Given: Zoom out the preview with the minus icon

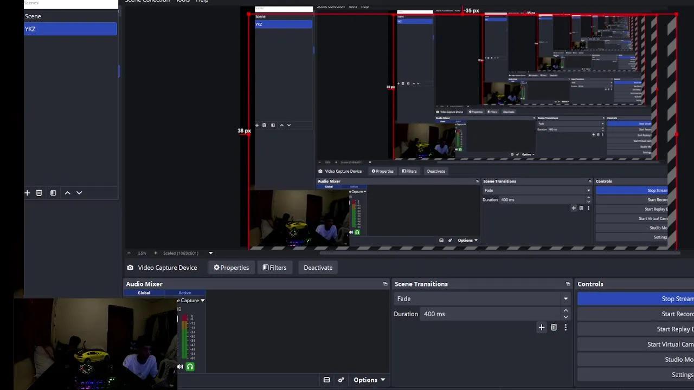Looking at the screenshot, I should 128,253.
